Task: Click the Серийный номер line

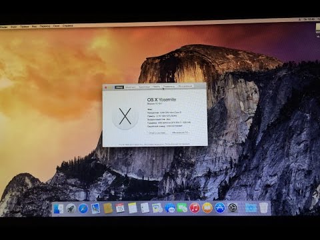Action: [x=165, y=126]
